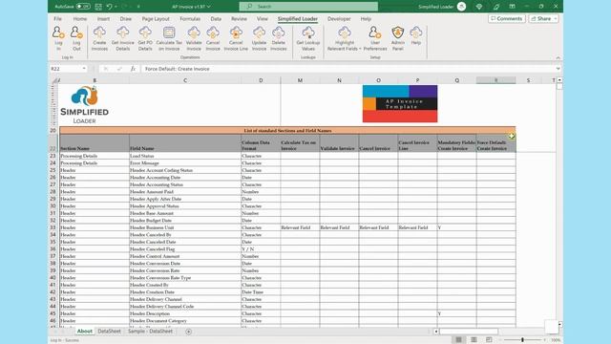This screenshot has width=611, height=344.
Task: Select Normal view icon in status bar
Action: click(x=458, y=340)
